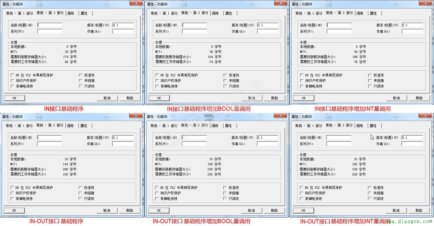Viewport: 434px width, 226px height.
Task: Click the MC7 190 字节 value
Action: tap(214, 164)
